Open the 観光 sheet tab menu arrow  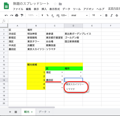click(x=32, y=112)
